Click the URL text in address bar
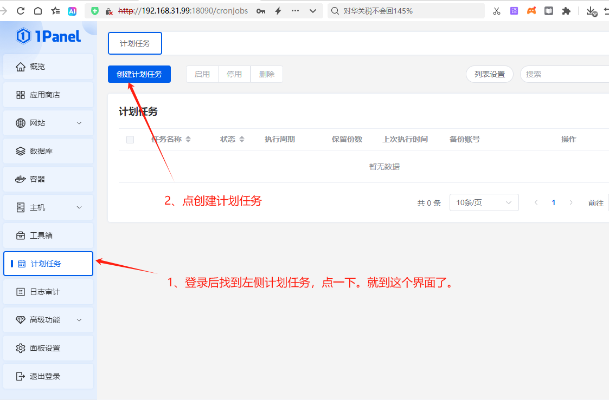 pos(183,11)
